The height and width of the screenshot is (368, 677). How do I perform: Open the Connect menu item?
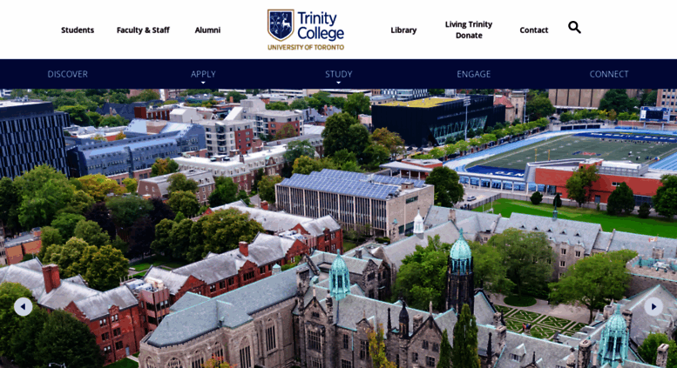pos(609,74)
